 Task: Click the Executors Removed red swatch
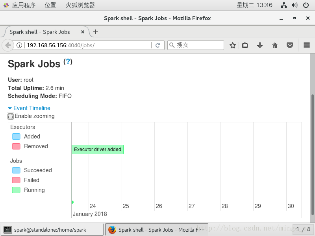coord(16,146)
